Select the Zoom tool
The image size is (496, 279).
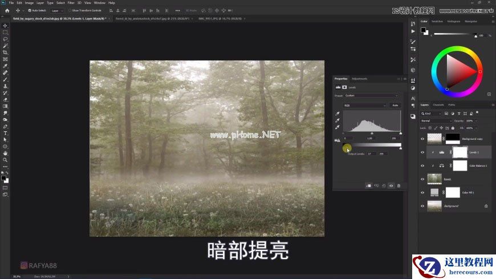5,160
